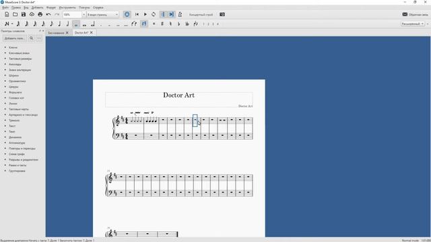
Task: Open the zoom level 100% dropdown
Action: click(84, 15)
